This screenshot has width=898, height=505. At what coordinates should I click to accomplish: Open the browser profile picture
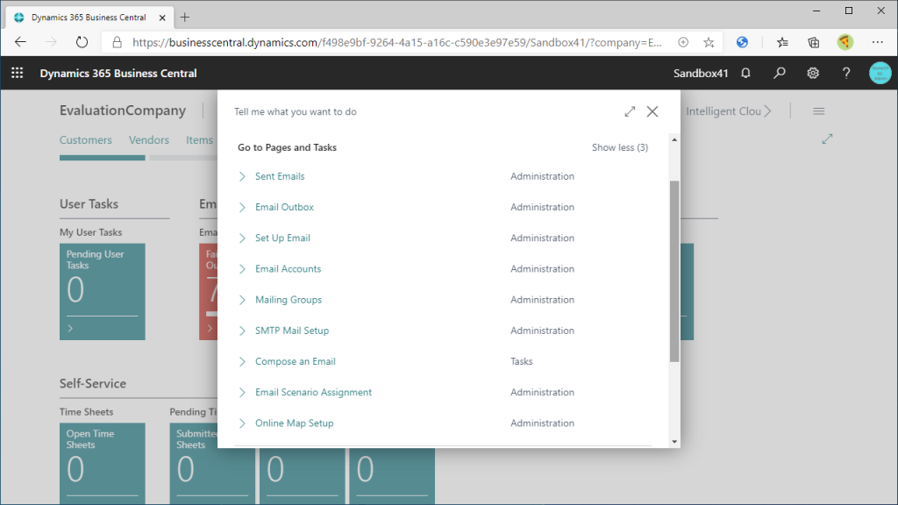coord(845,42)
